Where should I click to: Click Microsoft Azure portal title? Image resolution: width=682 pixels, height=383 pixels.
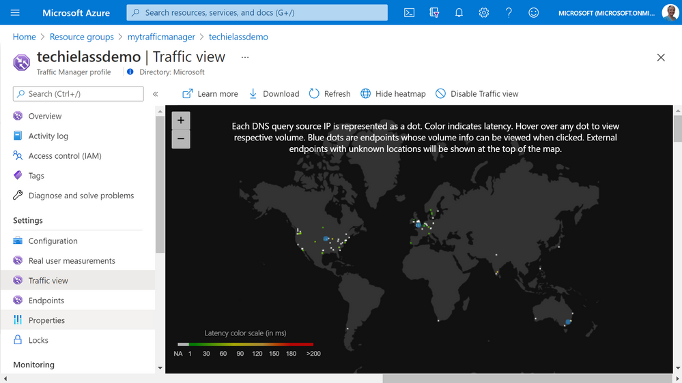pyautogui.click(x=76, y=12)
